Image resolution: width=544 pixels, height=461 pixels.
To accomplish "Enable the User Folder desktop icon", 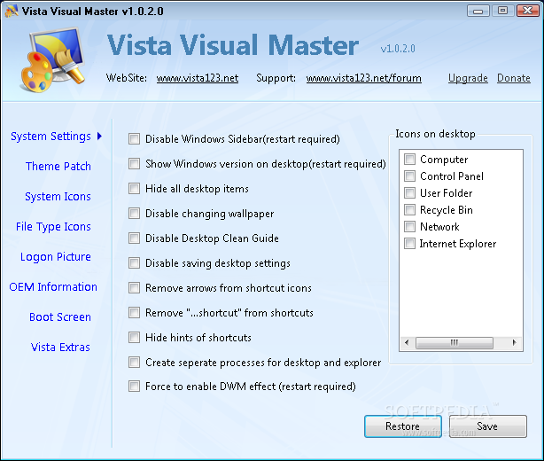I will pos(409,192).
